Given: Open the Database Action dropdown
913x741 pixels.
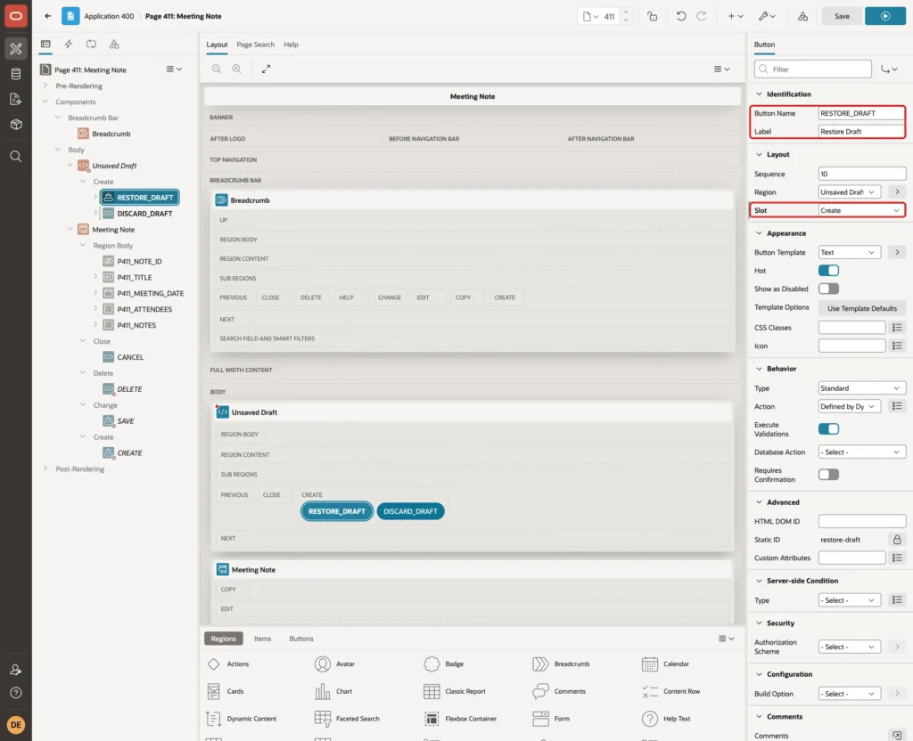Looking at the screenshot, I should point(862,452).
